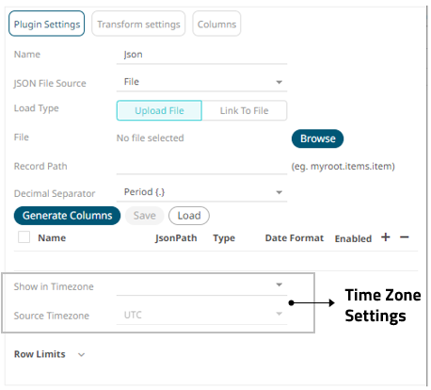Open the Decimal Separator dropdown
431x390 pixels.
[201, 192]
